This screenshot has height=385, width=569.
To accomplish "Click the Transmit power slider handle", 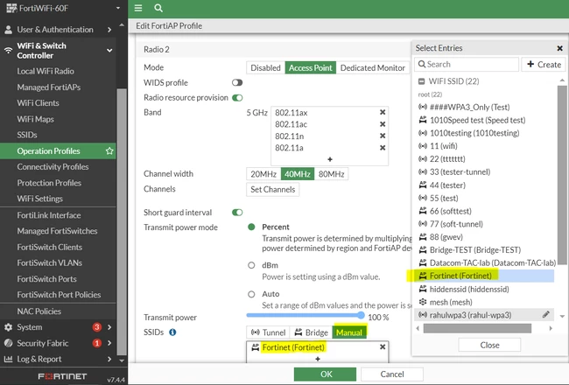I will tap(361, 315).
